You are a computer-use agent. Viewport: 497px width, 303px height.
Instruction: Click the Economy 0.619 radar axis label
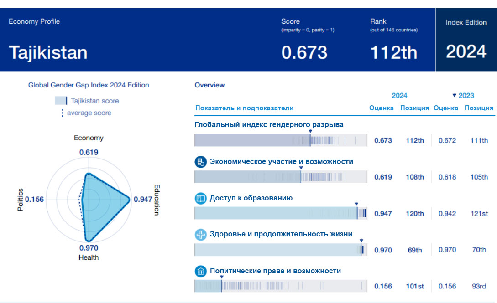(89, 153)
